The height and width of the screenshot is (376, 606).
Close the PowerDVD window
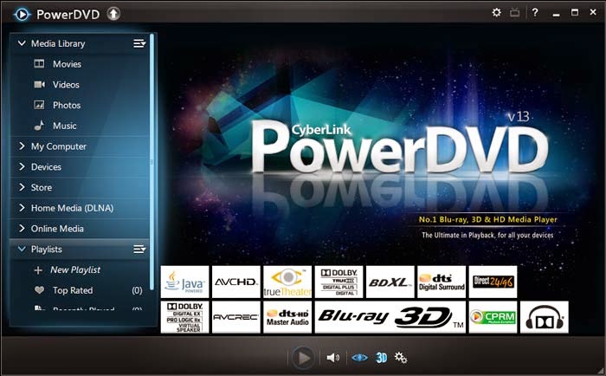point(593,12)
